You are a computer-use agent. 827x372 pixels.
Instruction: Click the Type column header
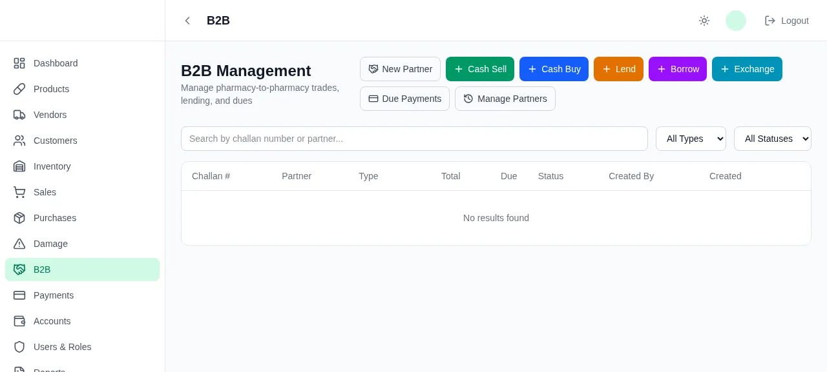(x=368, y=176)
